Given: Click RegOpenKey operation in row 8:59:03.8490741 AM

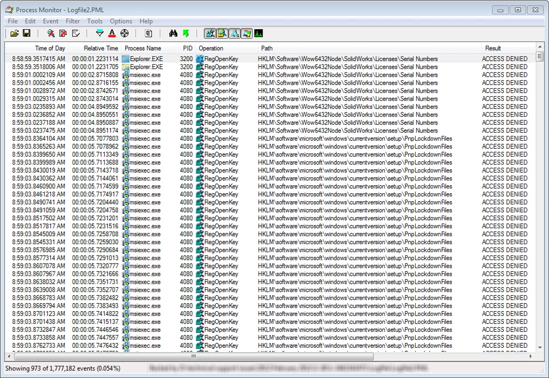Looking at the screenshot, I should 221,202.
